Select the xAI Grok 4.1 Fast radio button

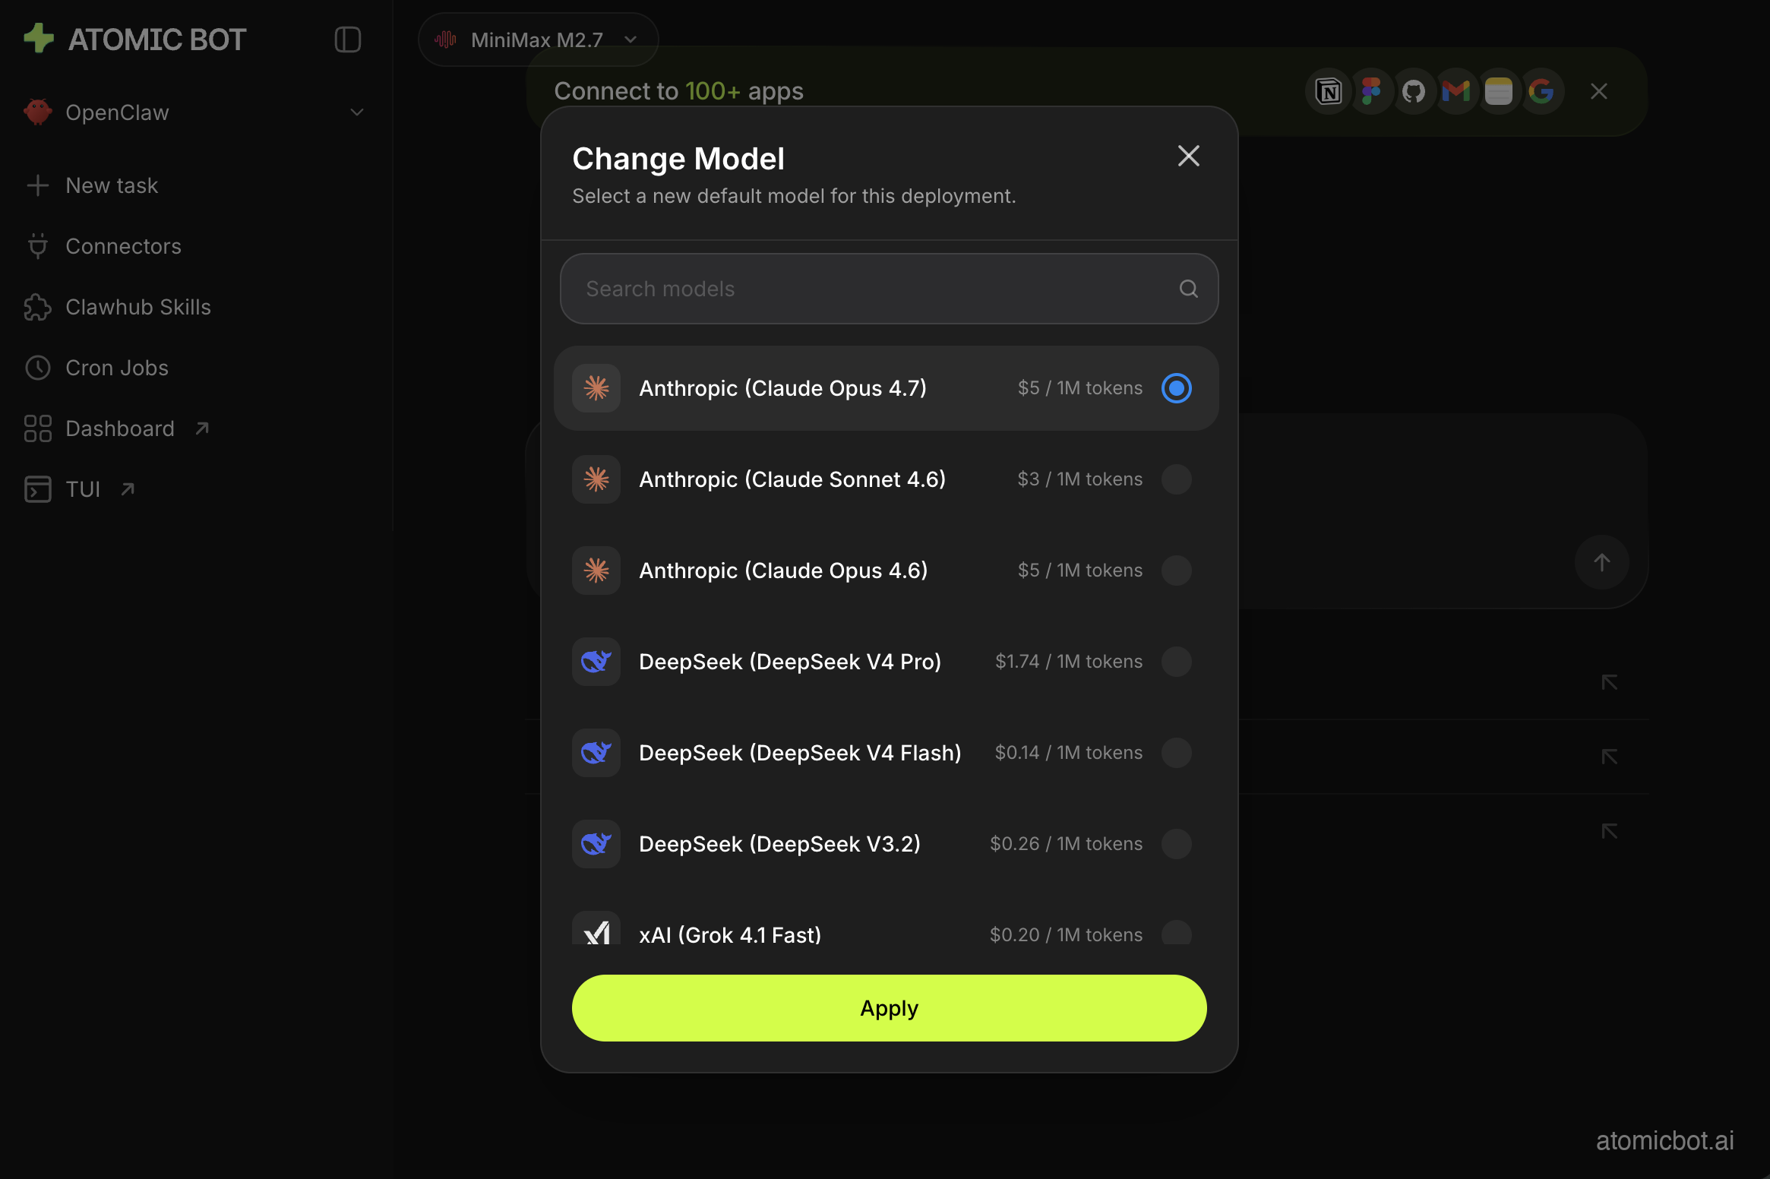click(1177, 933)
